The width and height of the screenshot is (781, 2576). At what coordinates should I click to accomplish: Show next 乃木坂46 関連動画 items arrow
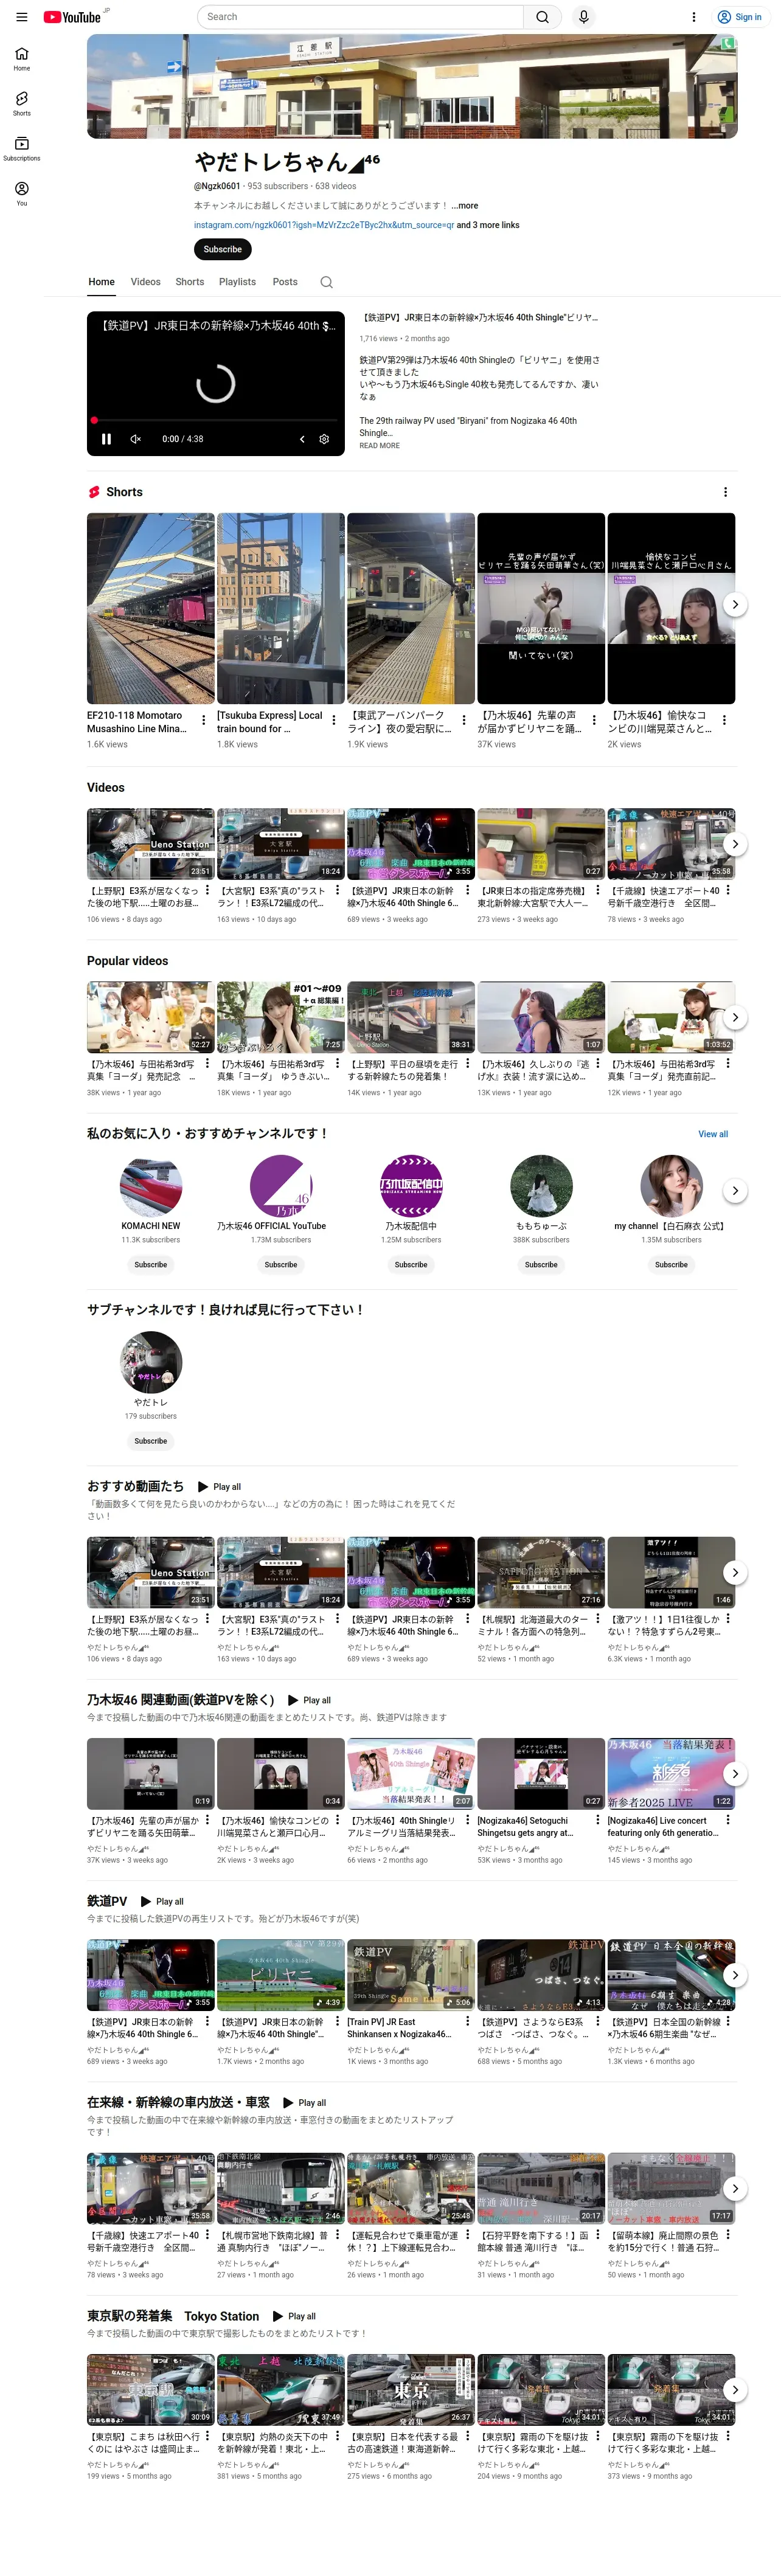(735, 1774)
